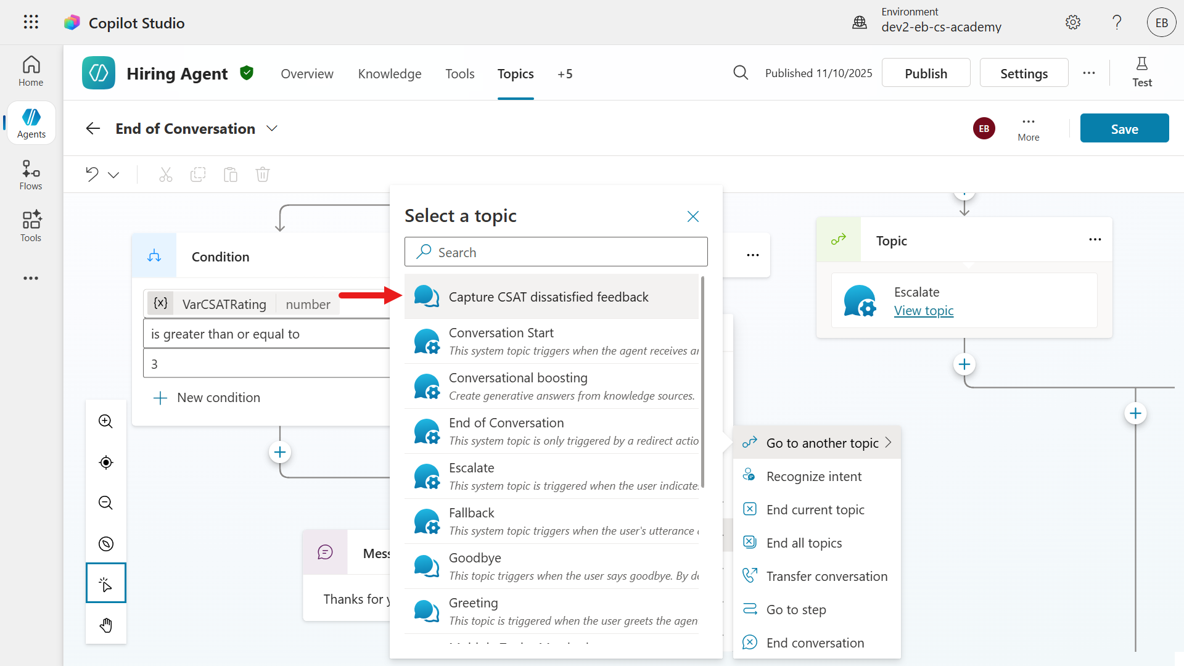Screen dimensions: 1184x666
Task: Open Tools in the left sidebar
Action: (x=31, y=227)
